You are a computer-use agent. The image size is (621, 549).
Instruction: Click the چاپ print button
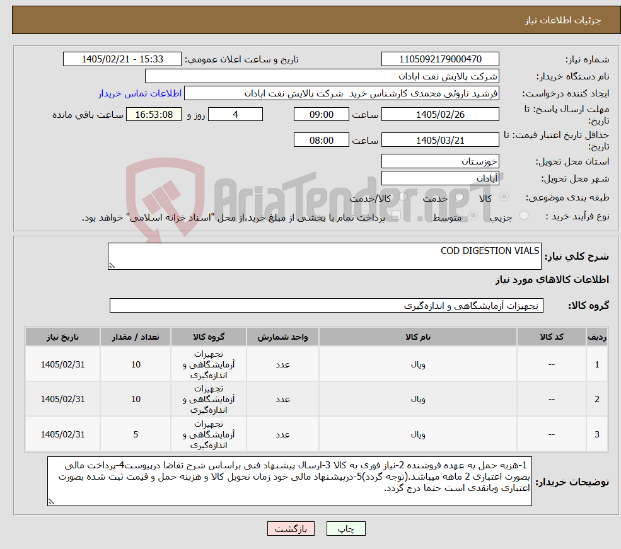[x=345, y=529]
